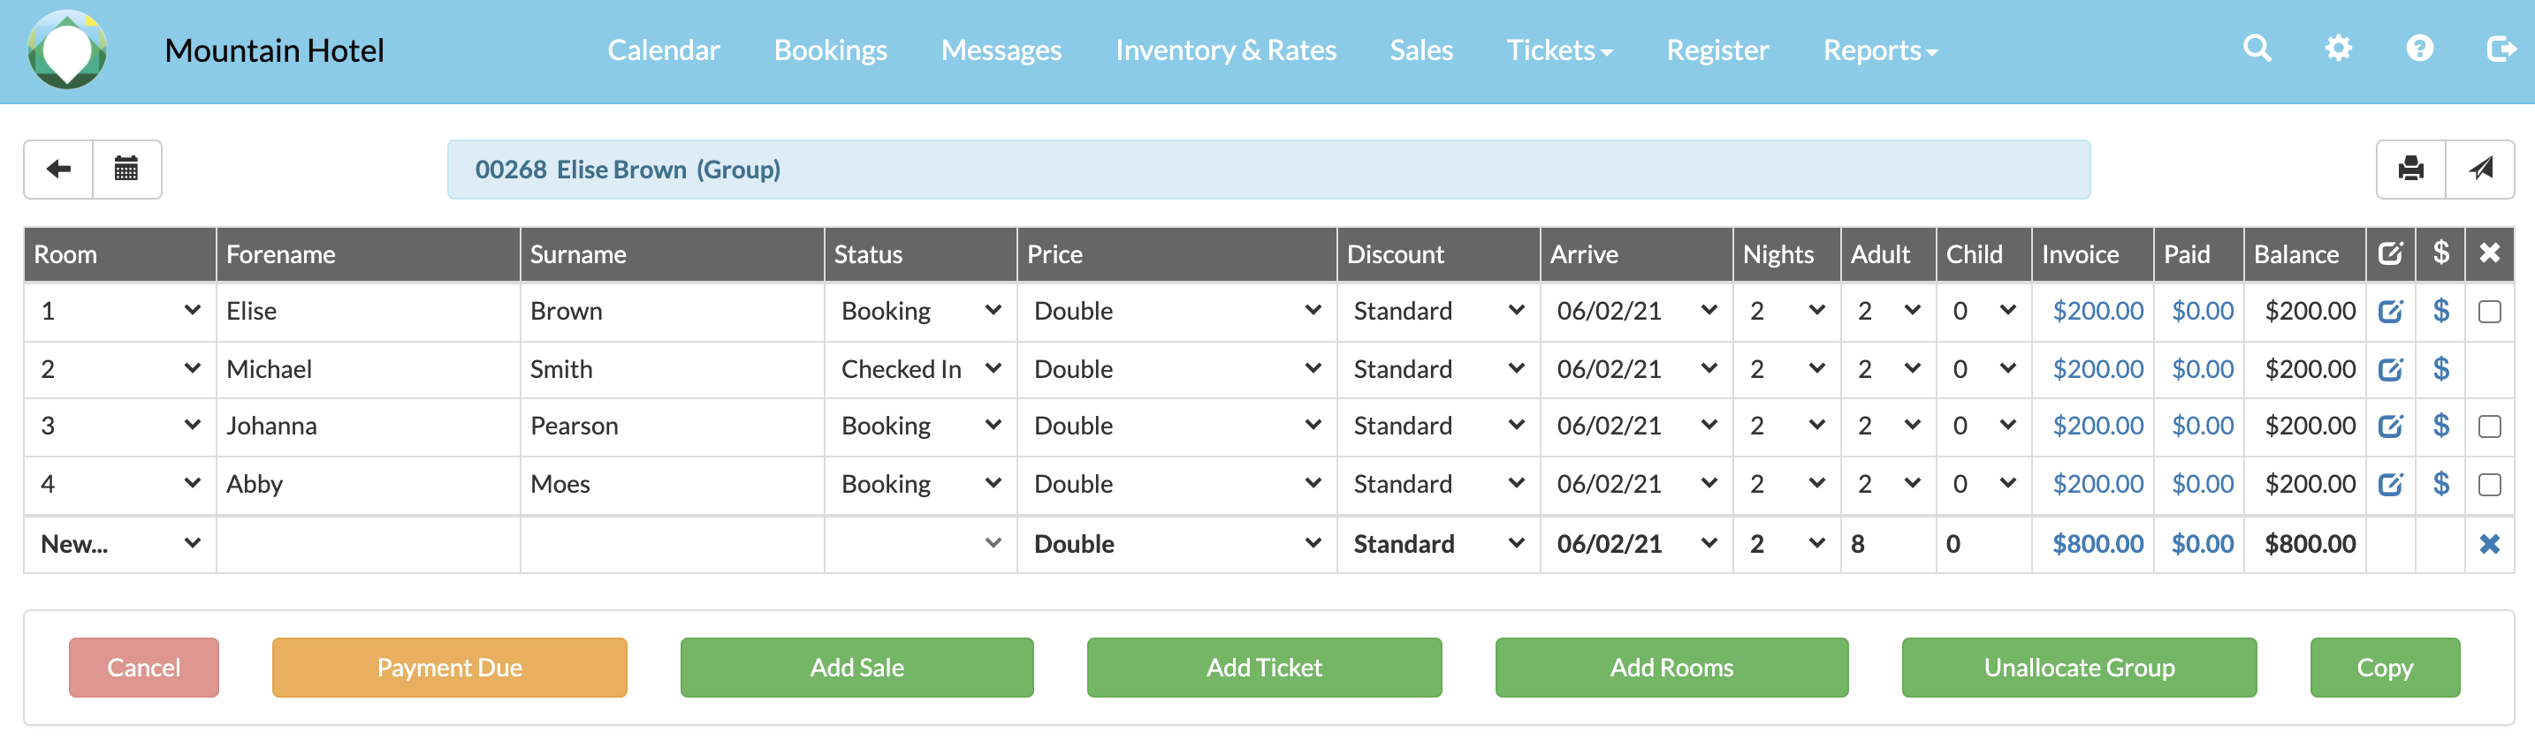The width and height of the screenshot is (2535, 740).
Task: Click Johanna's forename field
Action: pyautogui.click(x=366, y=427)
